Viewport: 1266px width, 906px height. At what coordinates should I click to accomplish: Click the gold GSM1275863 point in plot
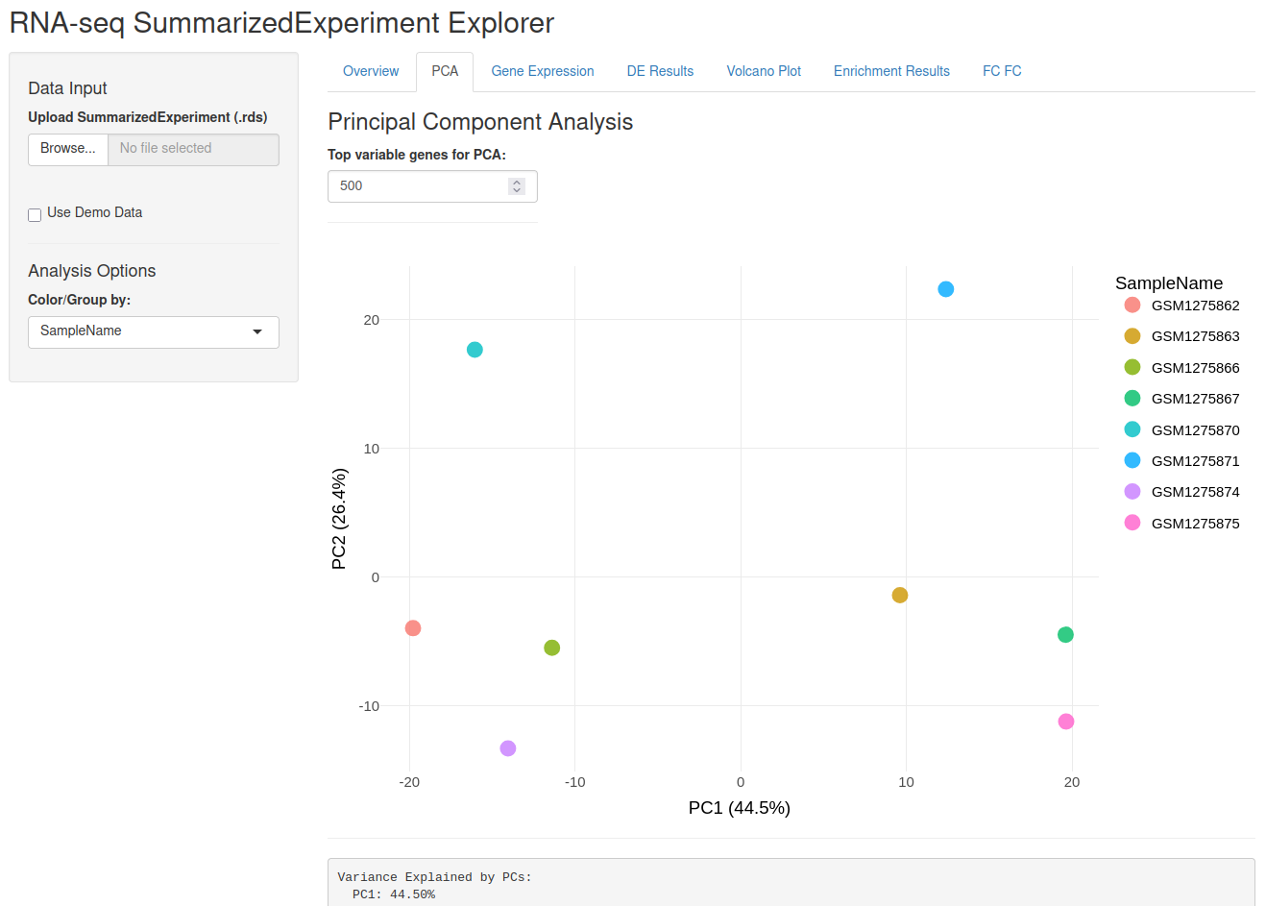click(900, 596)
